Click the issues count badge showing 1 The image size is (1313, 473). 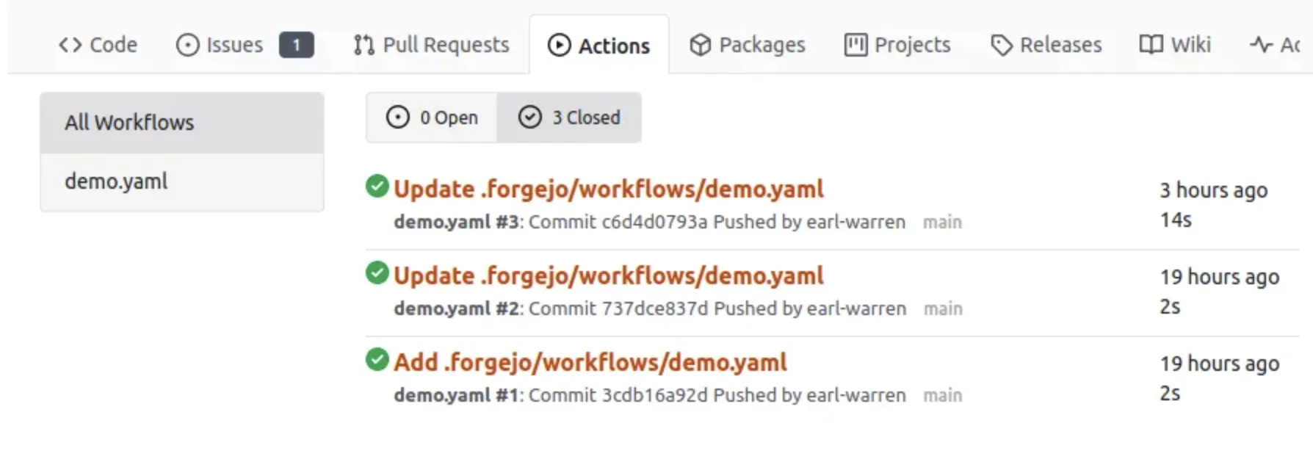click(x=296, y=46)
